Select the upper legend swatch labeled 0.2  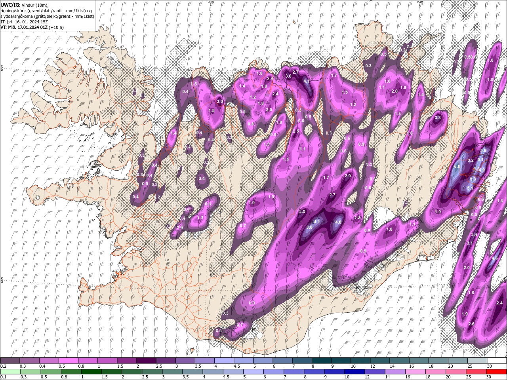click(10, 361)
